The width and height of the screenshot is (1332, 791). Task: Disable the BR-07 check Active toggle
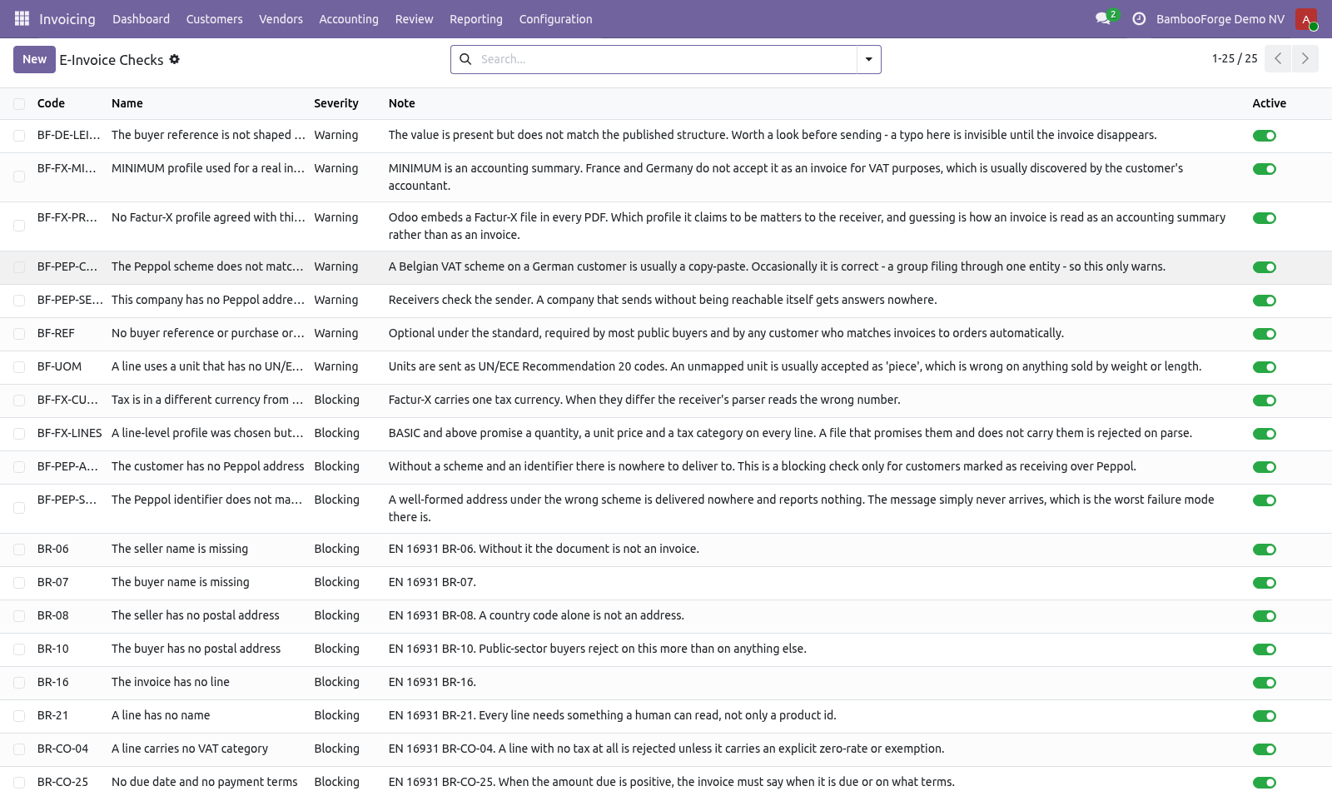1265,583
